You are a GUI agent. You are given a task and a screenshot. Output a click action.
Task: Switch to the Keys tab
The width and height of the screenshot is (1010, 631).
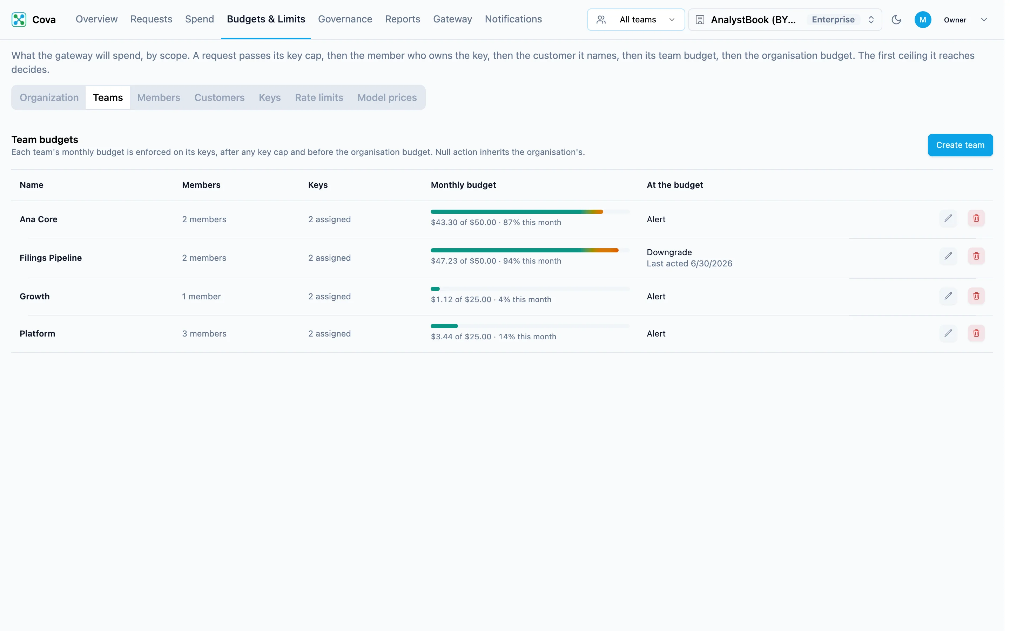point(270,98)
